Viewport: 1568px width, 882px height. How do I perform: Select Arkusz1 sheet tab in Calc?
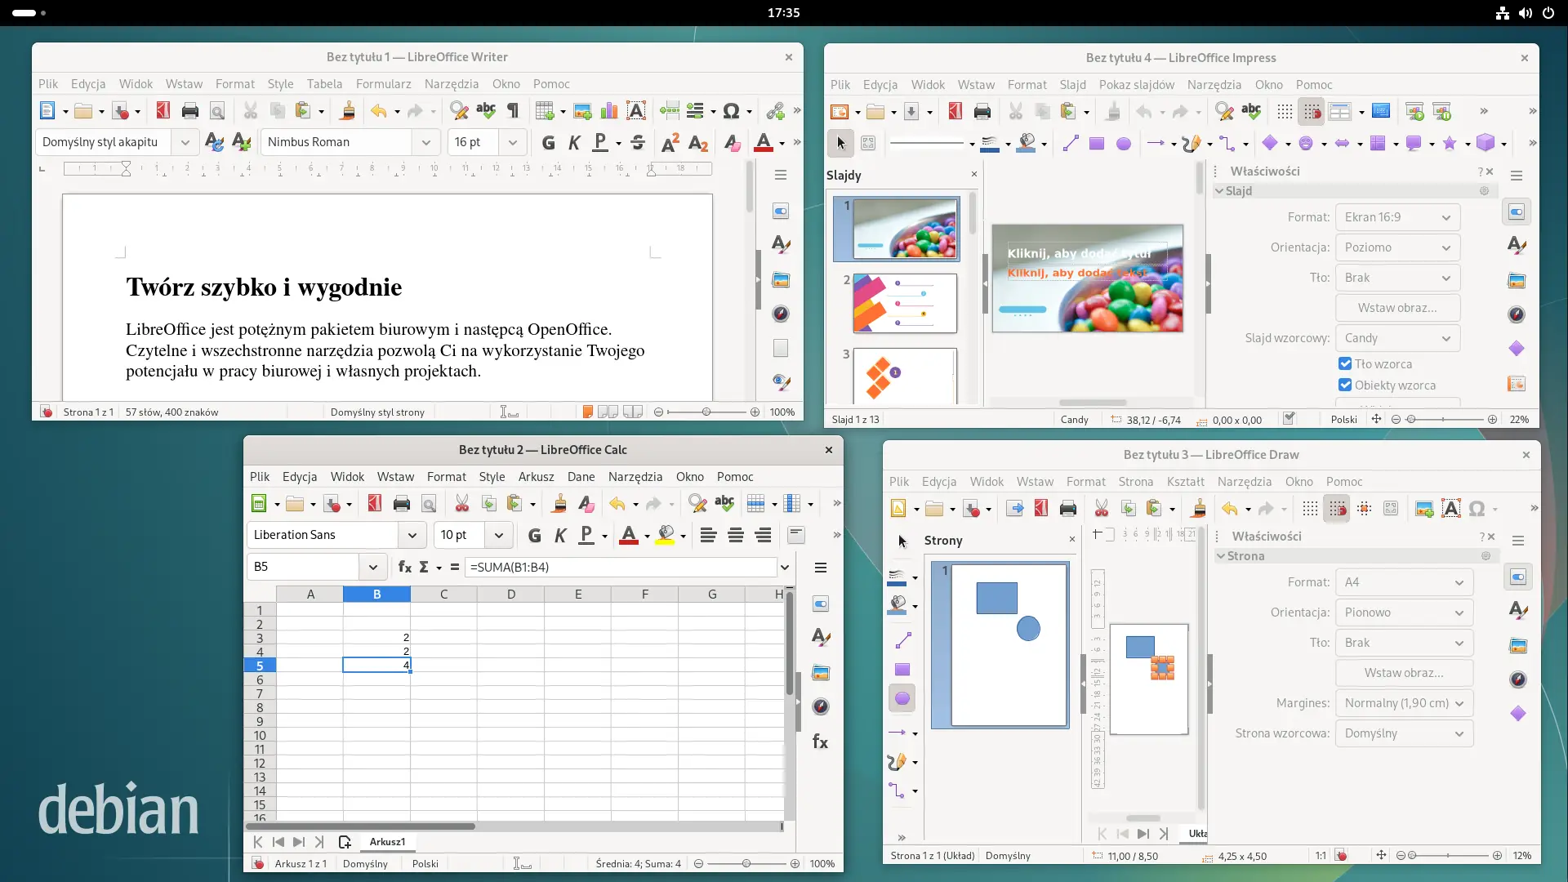coord(387,842)
